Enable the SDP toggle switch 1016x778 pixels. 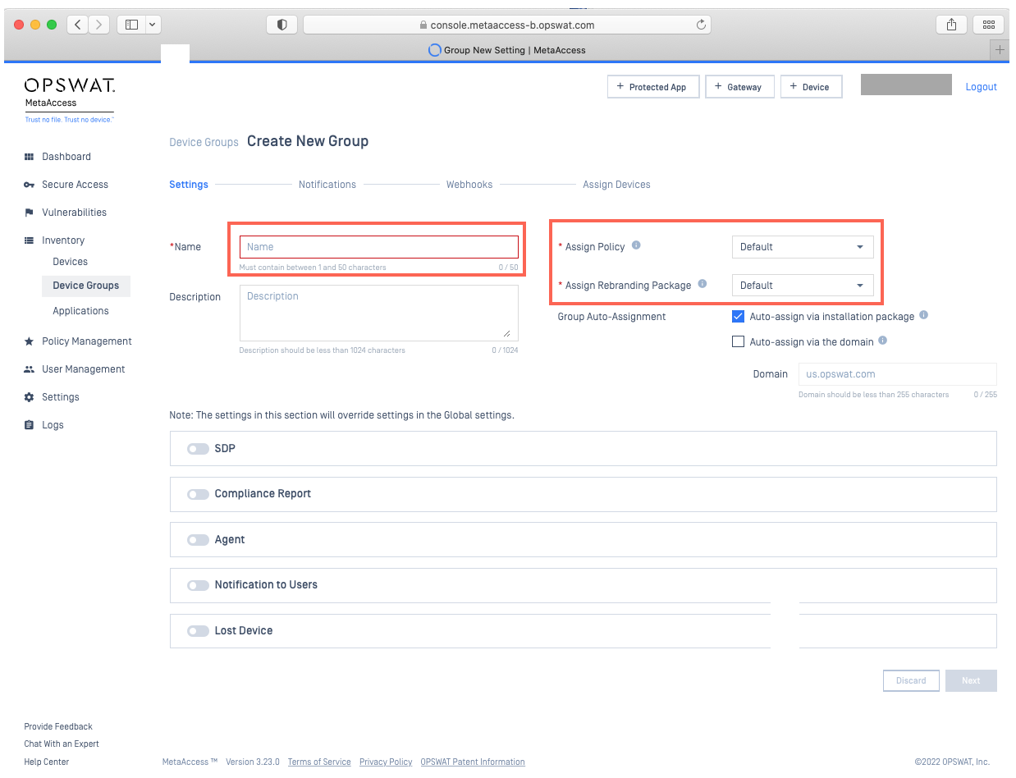198,449
